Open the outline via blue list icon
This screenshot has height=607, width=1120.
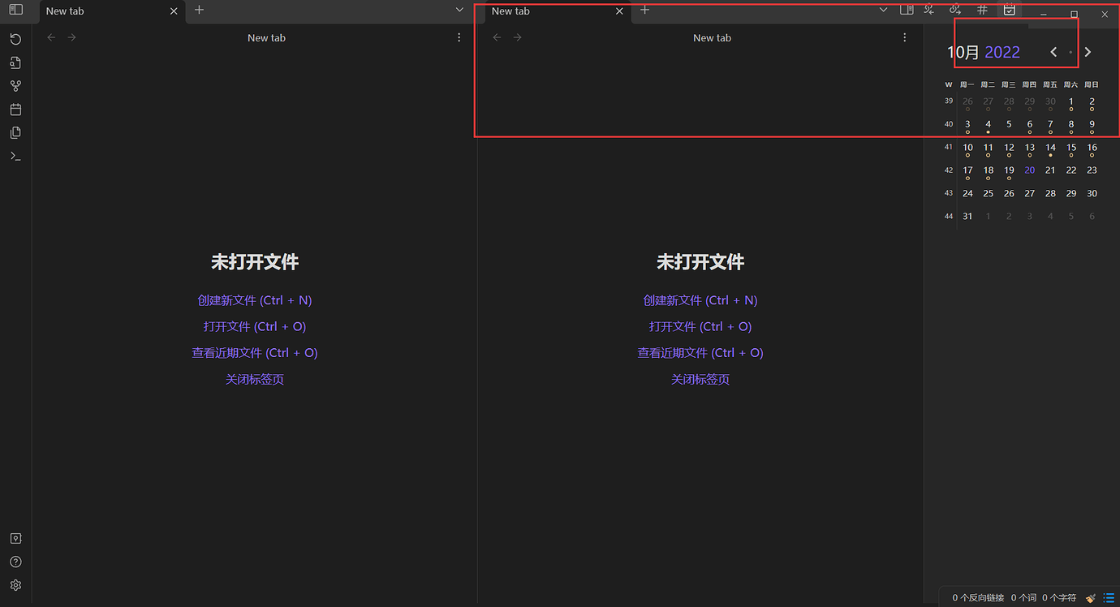pyautogui.click(x=1109, y=598)
